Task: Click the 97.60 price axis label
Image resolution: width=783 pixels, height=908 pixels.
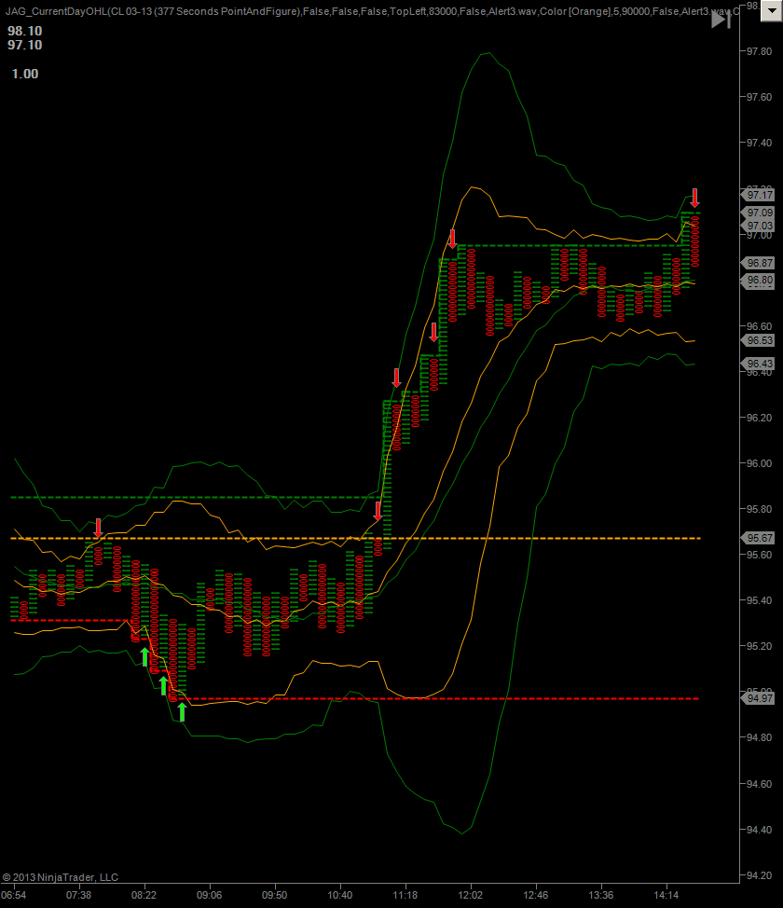Action: [759, 97]
